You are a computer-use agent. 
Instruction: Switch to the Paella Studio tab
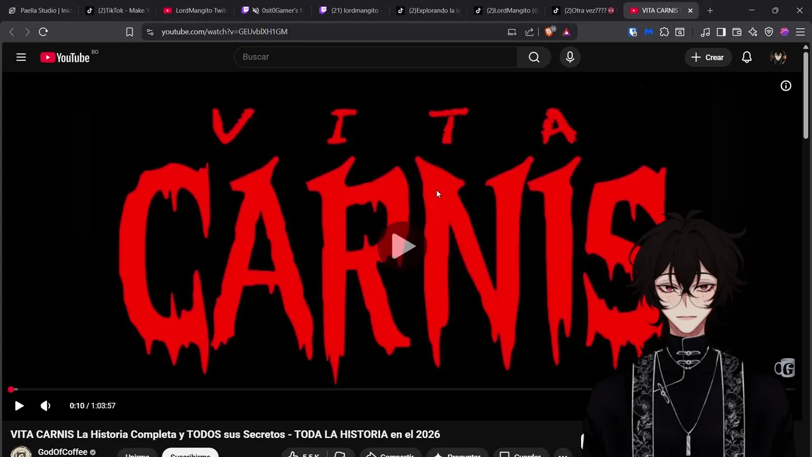pos(39,11)
